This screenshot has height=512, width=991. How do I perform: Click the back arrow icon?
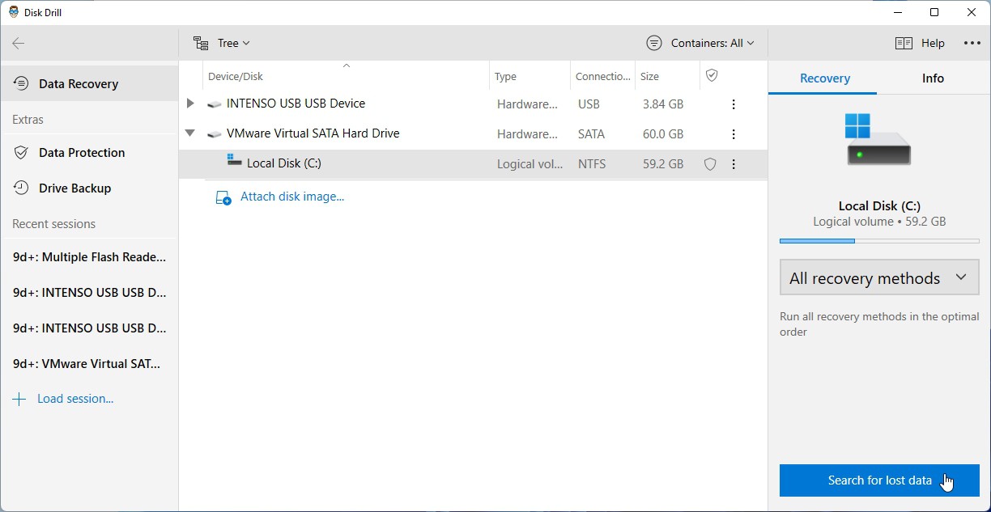point(19,44)
